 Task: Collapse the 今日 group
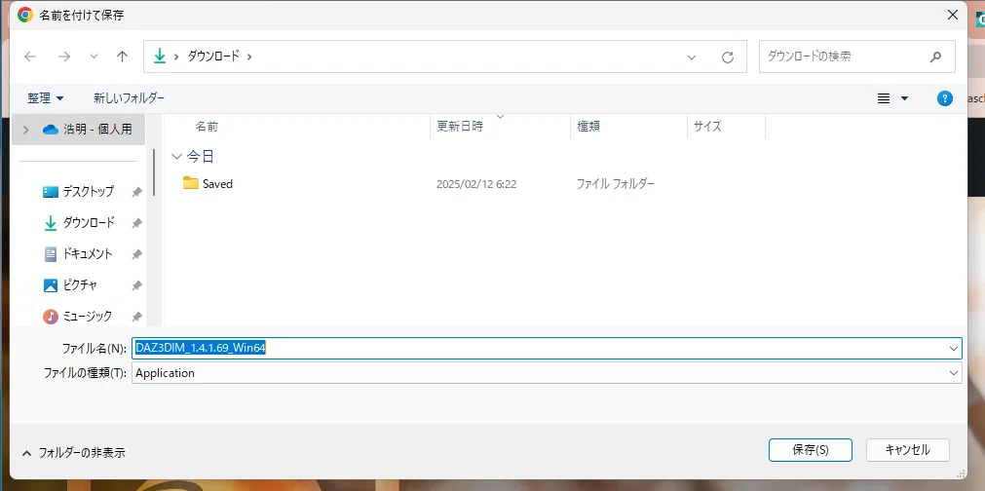click(x=176, y=156)
